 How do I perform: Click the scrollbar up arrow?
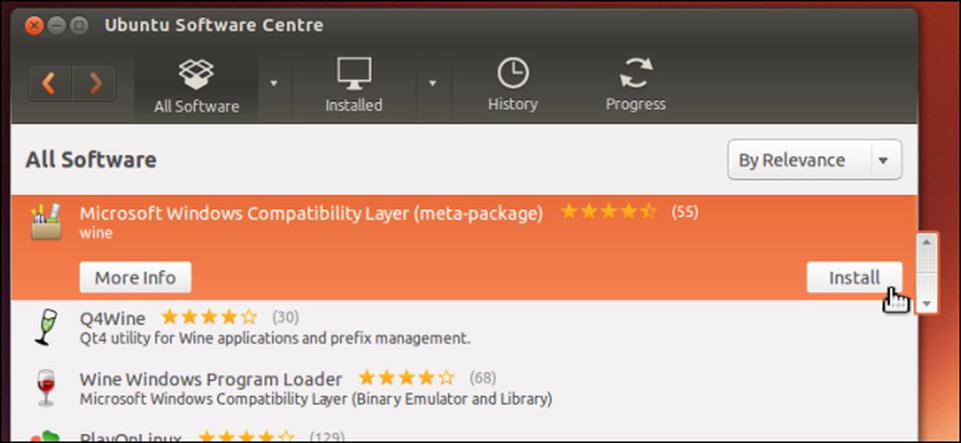[926, 242]
